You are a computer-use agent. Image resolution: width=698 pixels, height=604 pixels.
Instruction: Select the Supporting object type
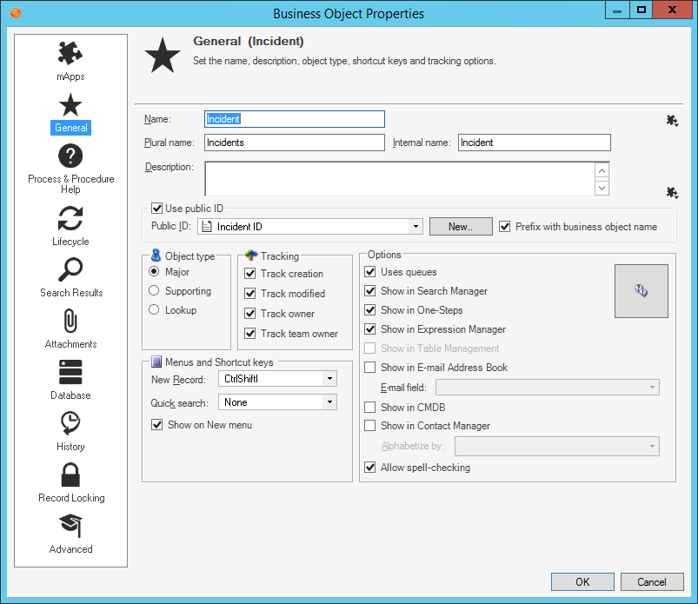[155, 291]
